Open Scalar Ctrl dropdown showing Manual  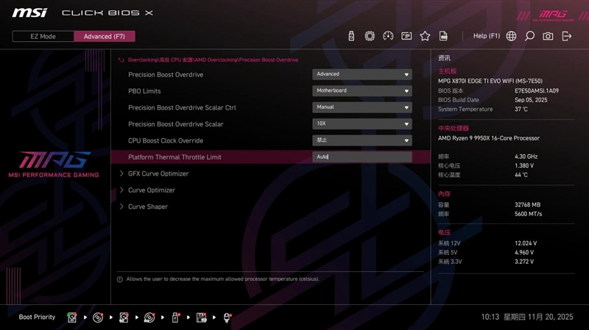pos(362,107)
